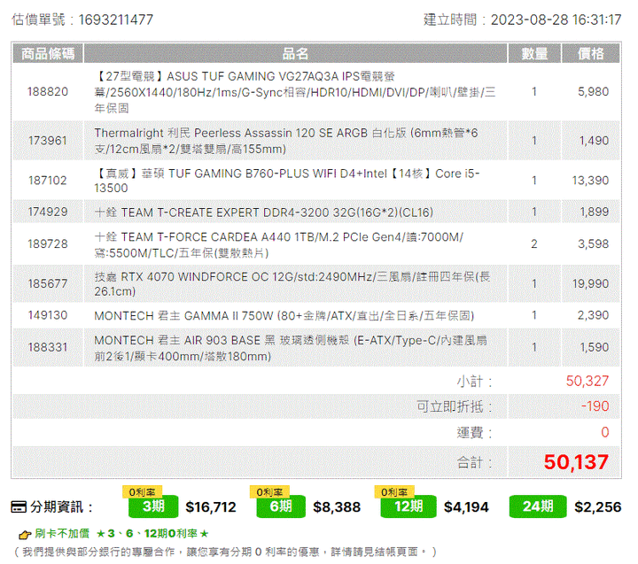638x564 pixels.
Task: Click price 1,490
Action: (594, 141)
